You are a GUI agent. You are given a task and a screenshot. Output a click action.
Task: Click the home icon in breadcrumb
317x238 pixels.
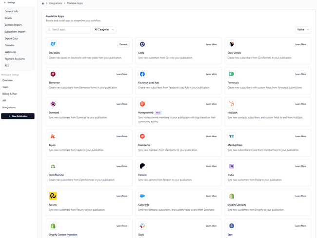[x=43, y=3]
